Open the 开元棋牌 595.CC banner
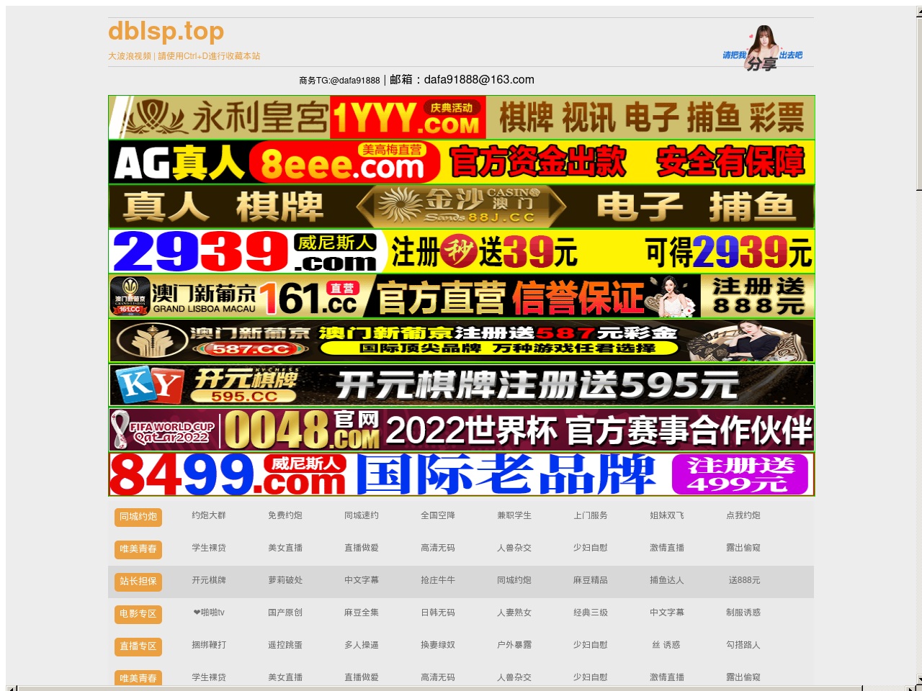This screenshot has width=922, height=691. click(x=461, y=385)
